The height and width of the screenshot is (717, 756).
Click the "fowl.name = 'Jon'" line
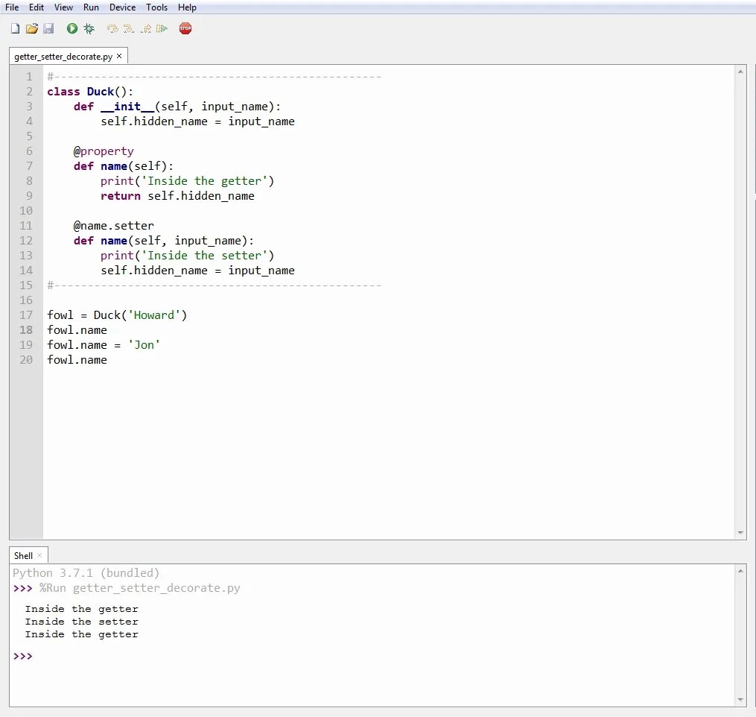(104, 345)
